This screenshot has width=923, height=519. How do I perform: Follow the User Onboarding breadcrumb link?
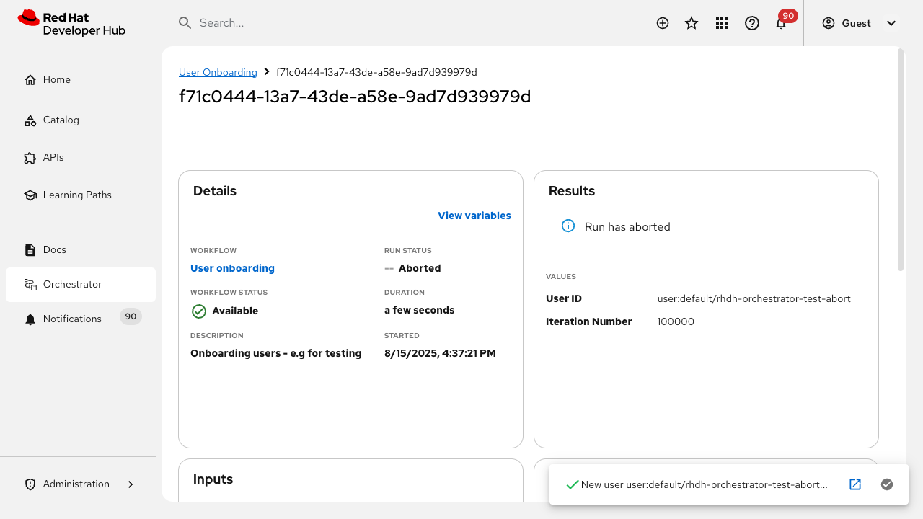coord(218,72)
